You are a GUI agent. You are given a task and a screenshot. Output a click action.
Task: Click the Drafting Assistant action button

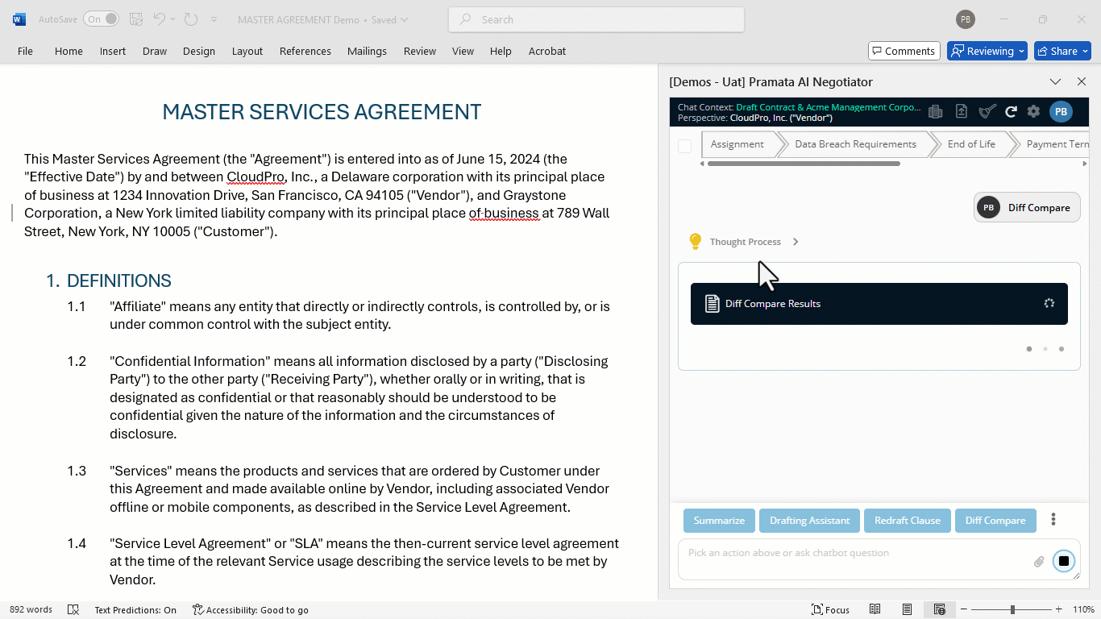pos(809,521)
